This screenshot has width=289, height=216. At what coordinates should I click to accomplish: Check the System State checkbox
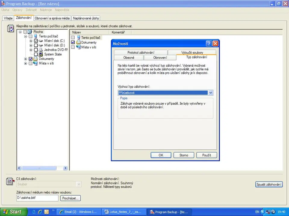(x=36, y=54)
